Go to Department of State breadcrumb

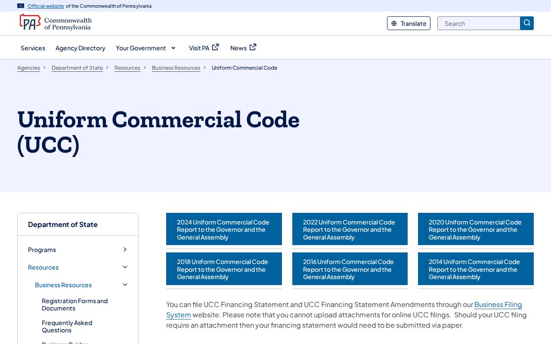pyautogui.click(x=77, y=68)
